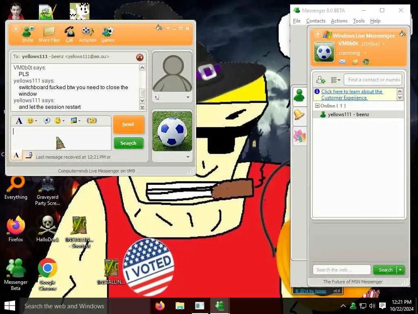Click VM0b0t soccer ball display picture in Messenger
Screen dimensions: 418x314
324,52
